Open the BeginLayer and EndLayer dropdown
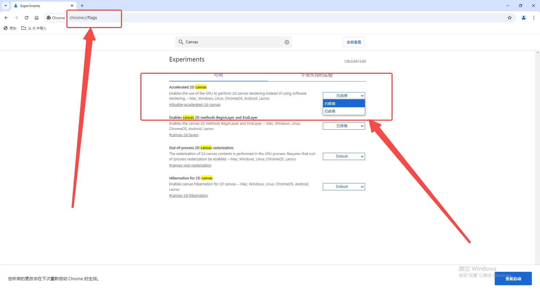The image size is (540, 292). click(x=344, y=126)
